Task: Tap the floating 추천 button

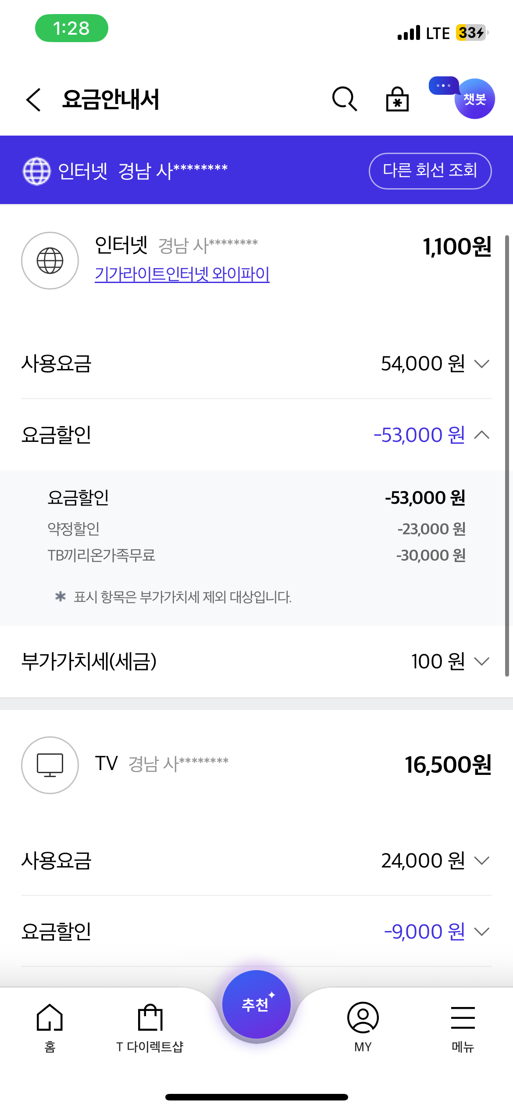Action: pos(256,1004)
